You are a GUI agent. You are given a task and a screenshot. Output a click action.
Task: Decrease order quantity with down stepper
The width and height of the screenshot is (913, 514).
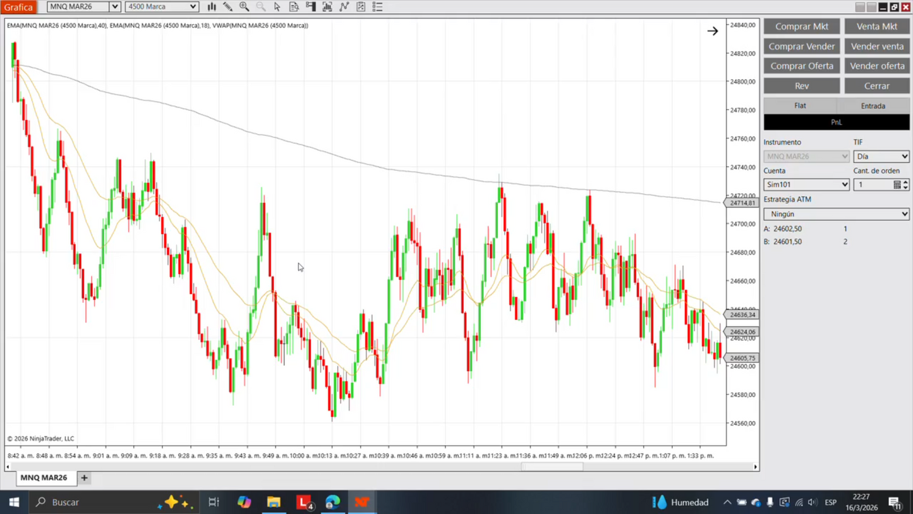coord(905,188)
